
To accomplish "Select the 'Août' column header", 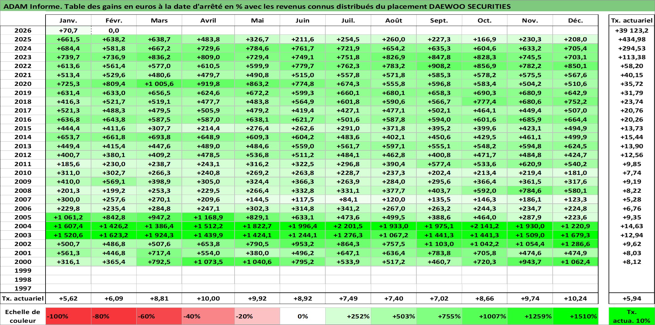I will (394, 20).
